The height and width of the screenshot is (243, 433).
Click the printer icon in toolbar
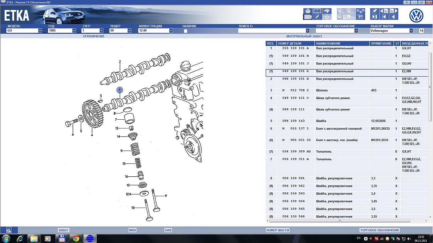[308, 11]
